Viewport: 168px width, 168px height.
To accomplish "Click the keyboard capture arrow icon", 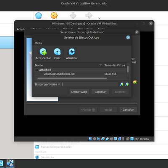I will 132,139.
